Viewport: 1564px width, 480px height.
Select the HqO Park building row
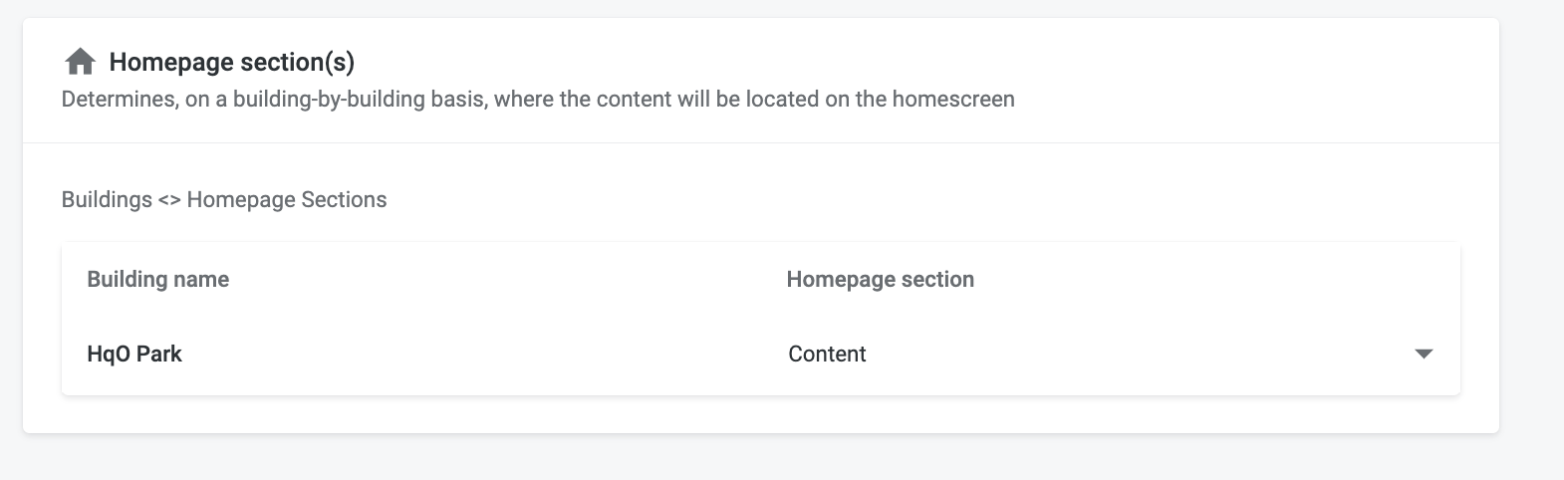[x=134, y=355]
